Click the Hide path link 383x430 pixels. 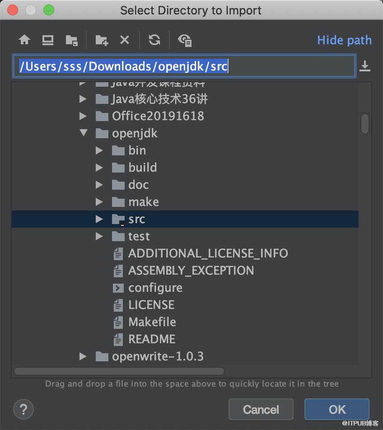(x=344, y=40)
